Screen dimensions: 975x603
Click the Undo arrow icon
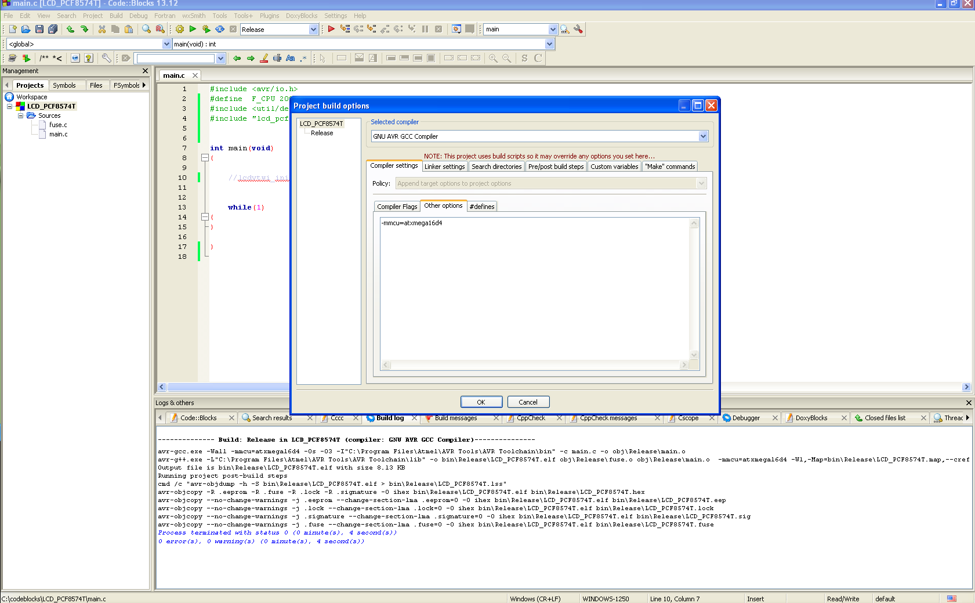pos(70,29)
